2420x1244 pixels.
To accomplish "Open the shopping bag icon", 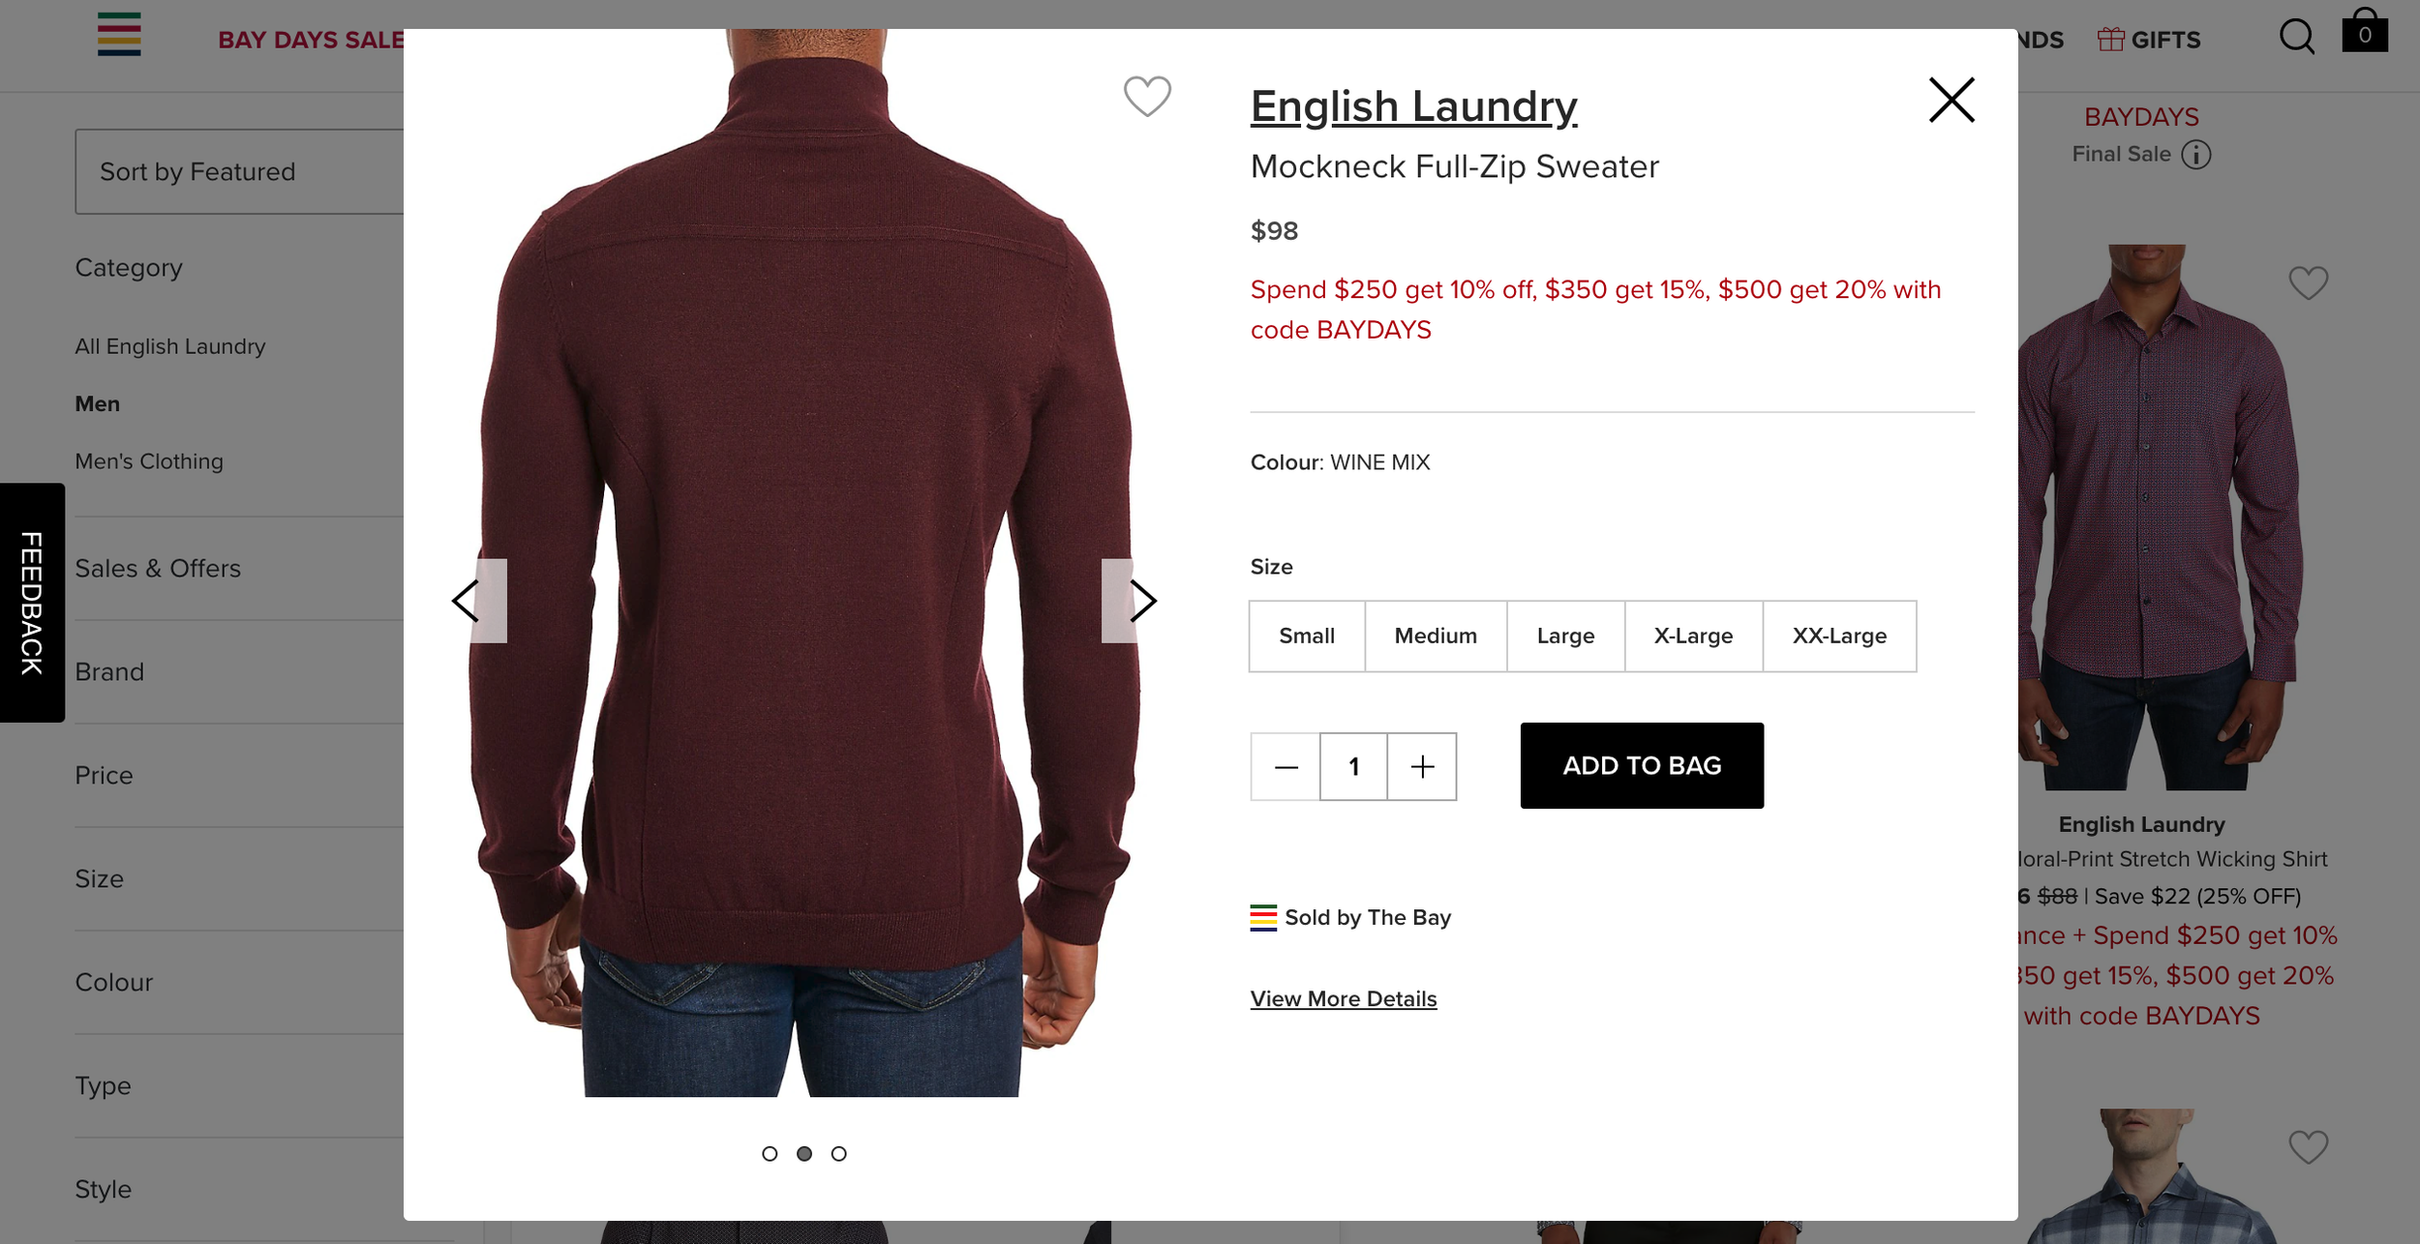I will (2364, 31).
